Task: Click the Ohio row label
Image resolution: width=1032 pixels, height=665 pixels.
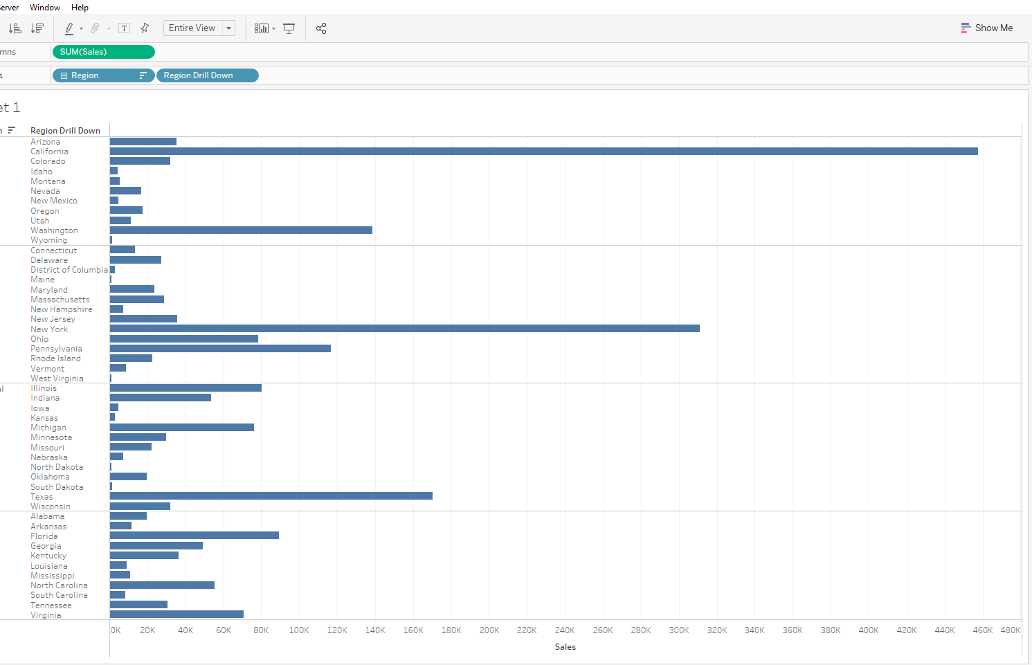Action: click(x=39, y=339)
